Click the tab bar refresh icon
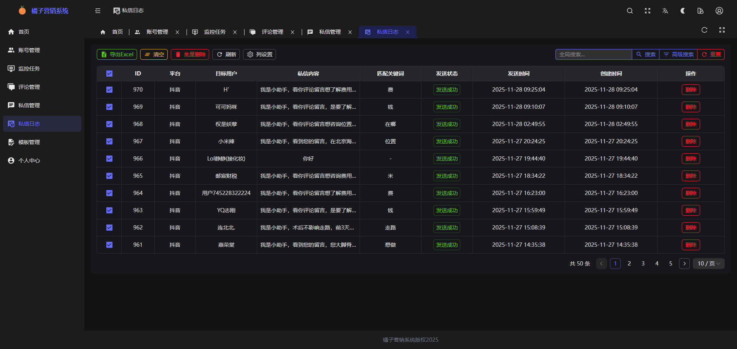This screenshot has width=737, height=349. (x=704, y=30)
